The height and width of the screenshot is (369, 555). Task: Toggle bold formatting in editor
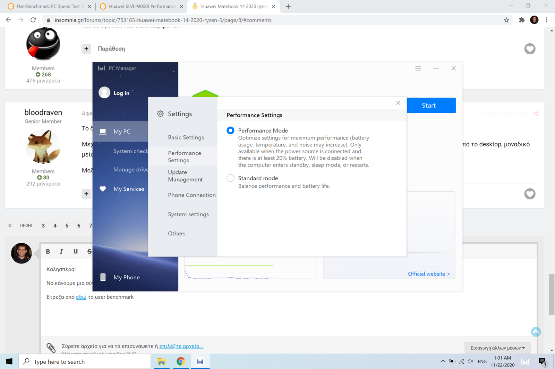[48, 252]
